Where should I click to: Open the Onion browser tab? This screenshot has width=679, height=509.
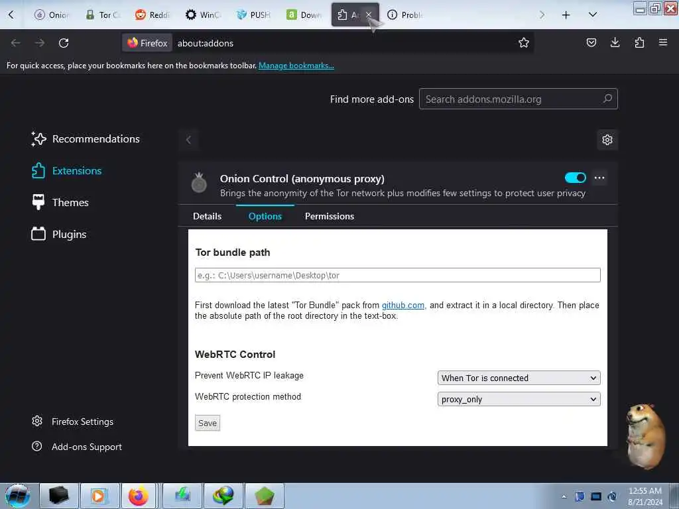coord(52,15)
